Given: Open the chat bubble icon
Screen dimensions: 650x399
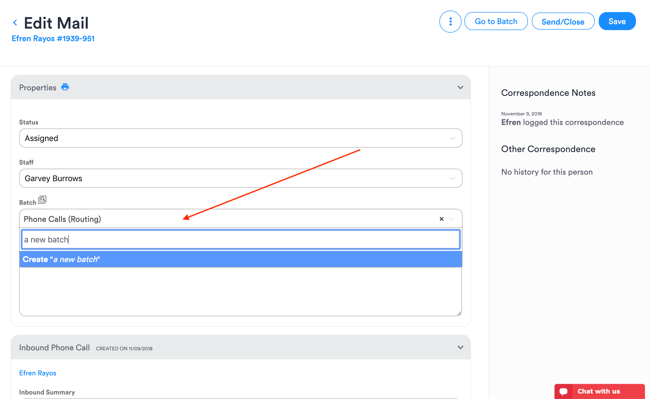Looking at the screenshot, I should click(564, 391).
